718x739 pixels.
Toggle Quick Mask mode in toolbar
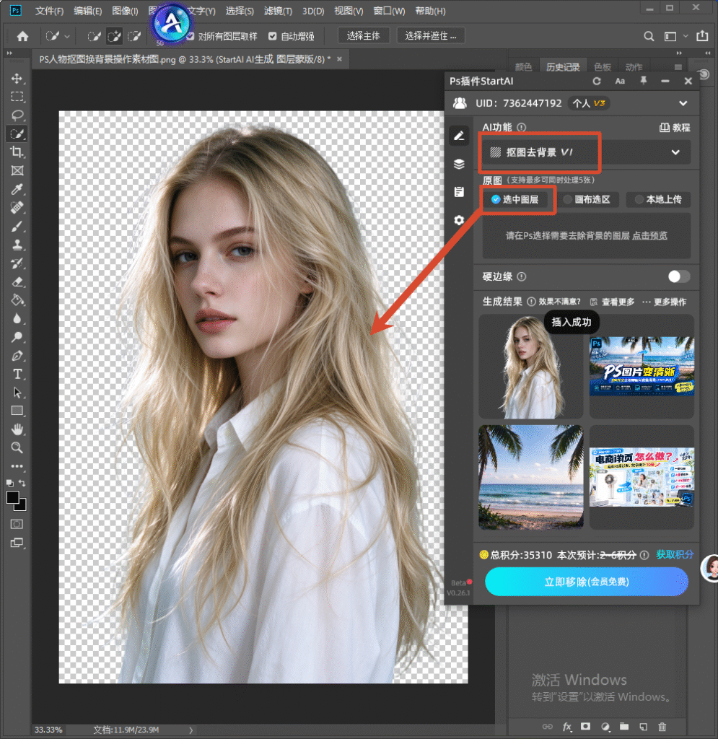tap(17, 524)
